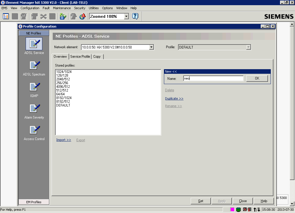Click the crossed-out connection status icon
This screenshot has height=213, width=295.
[x=247, y=209]
